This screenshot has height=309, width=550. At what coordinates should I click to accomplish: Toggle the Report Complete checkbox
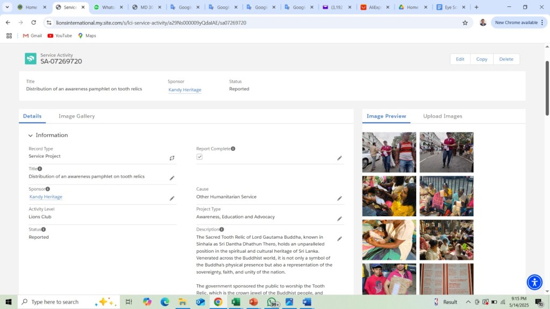200,157
